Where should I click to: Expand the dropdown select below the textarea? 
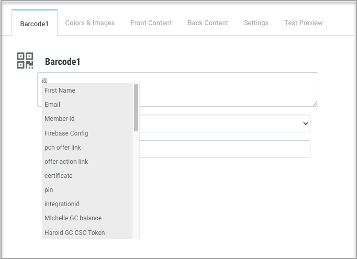tap(225, 123)
